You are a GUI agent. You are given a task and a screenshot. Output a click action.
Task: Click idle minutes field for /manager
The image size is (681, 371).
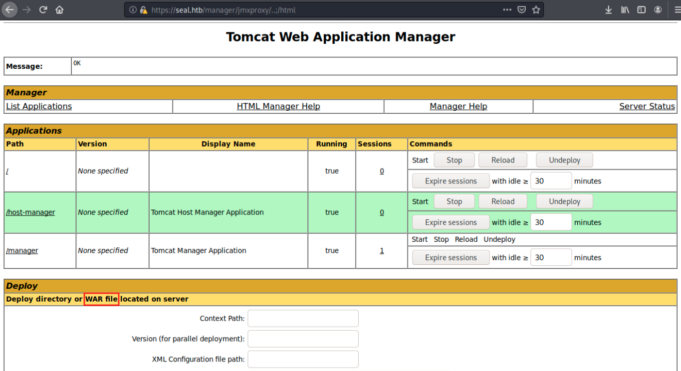(x=551, y=258)
